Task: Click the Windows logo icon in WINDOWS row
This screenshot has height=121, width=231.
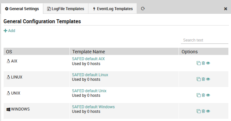Action: tap(9, 109)
